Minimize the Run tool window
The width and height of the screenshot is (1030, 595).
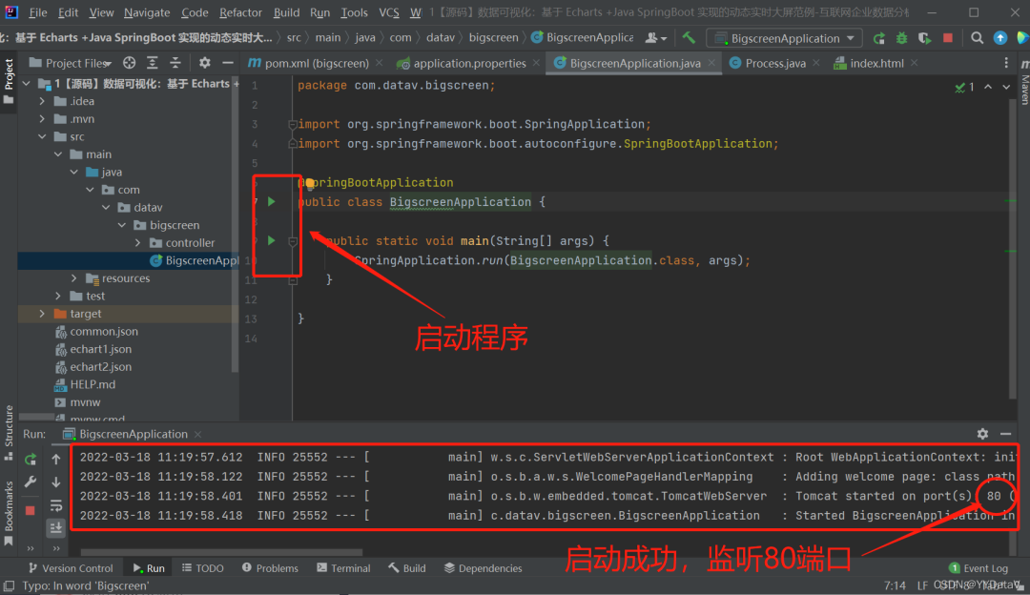(x=1006, y=434)
